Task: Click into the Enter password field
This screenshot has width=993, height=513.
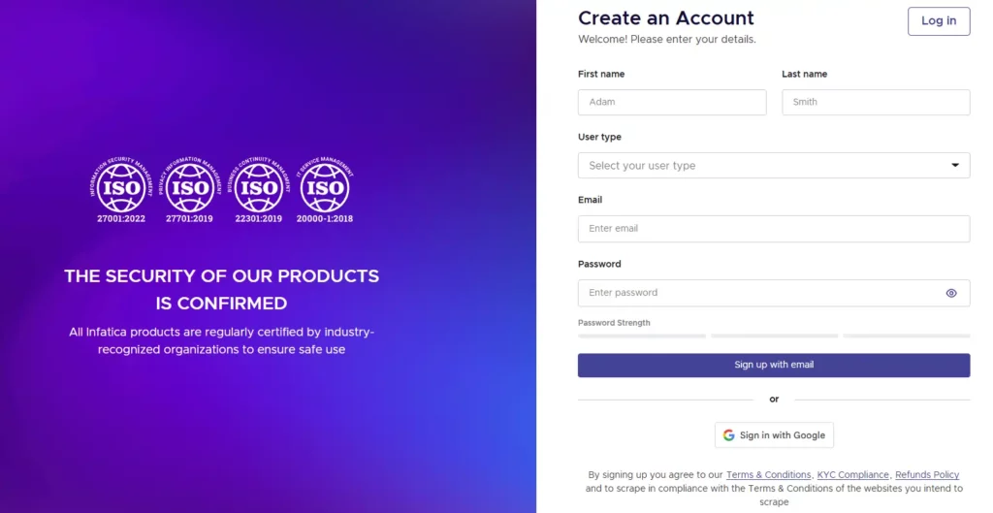Action: click(756, 293)
